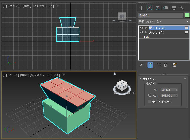Screen dimensions: 190x140
Task: Remove modifier with the trash icon
Action: click(165, 65)
